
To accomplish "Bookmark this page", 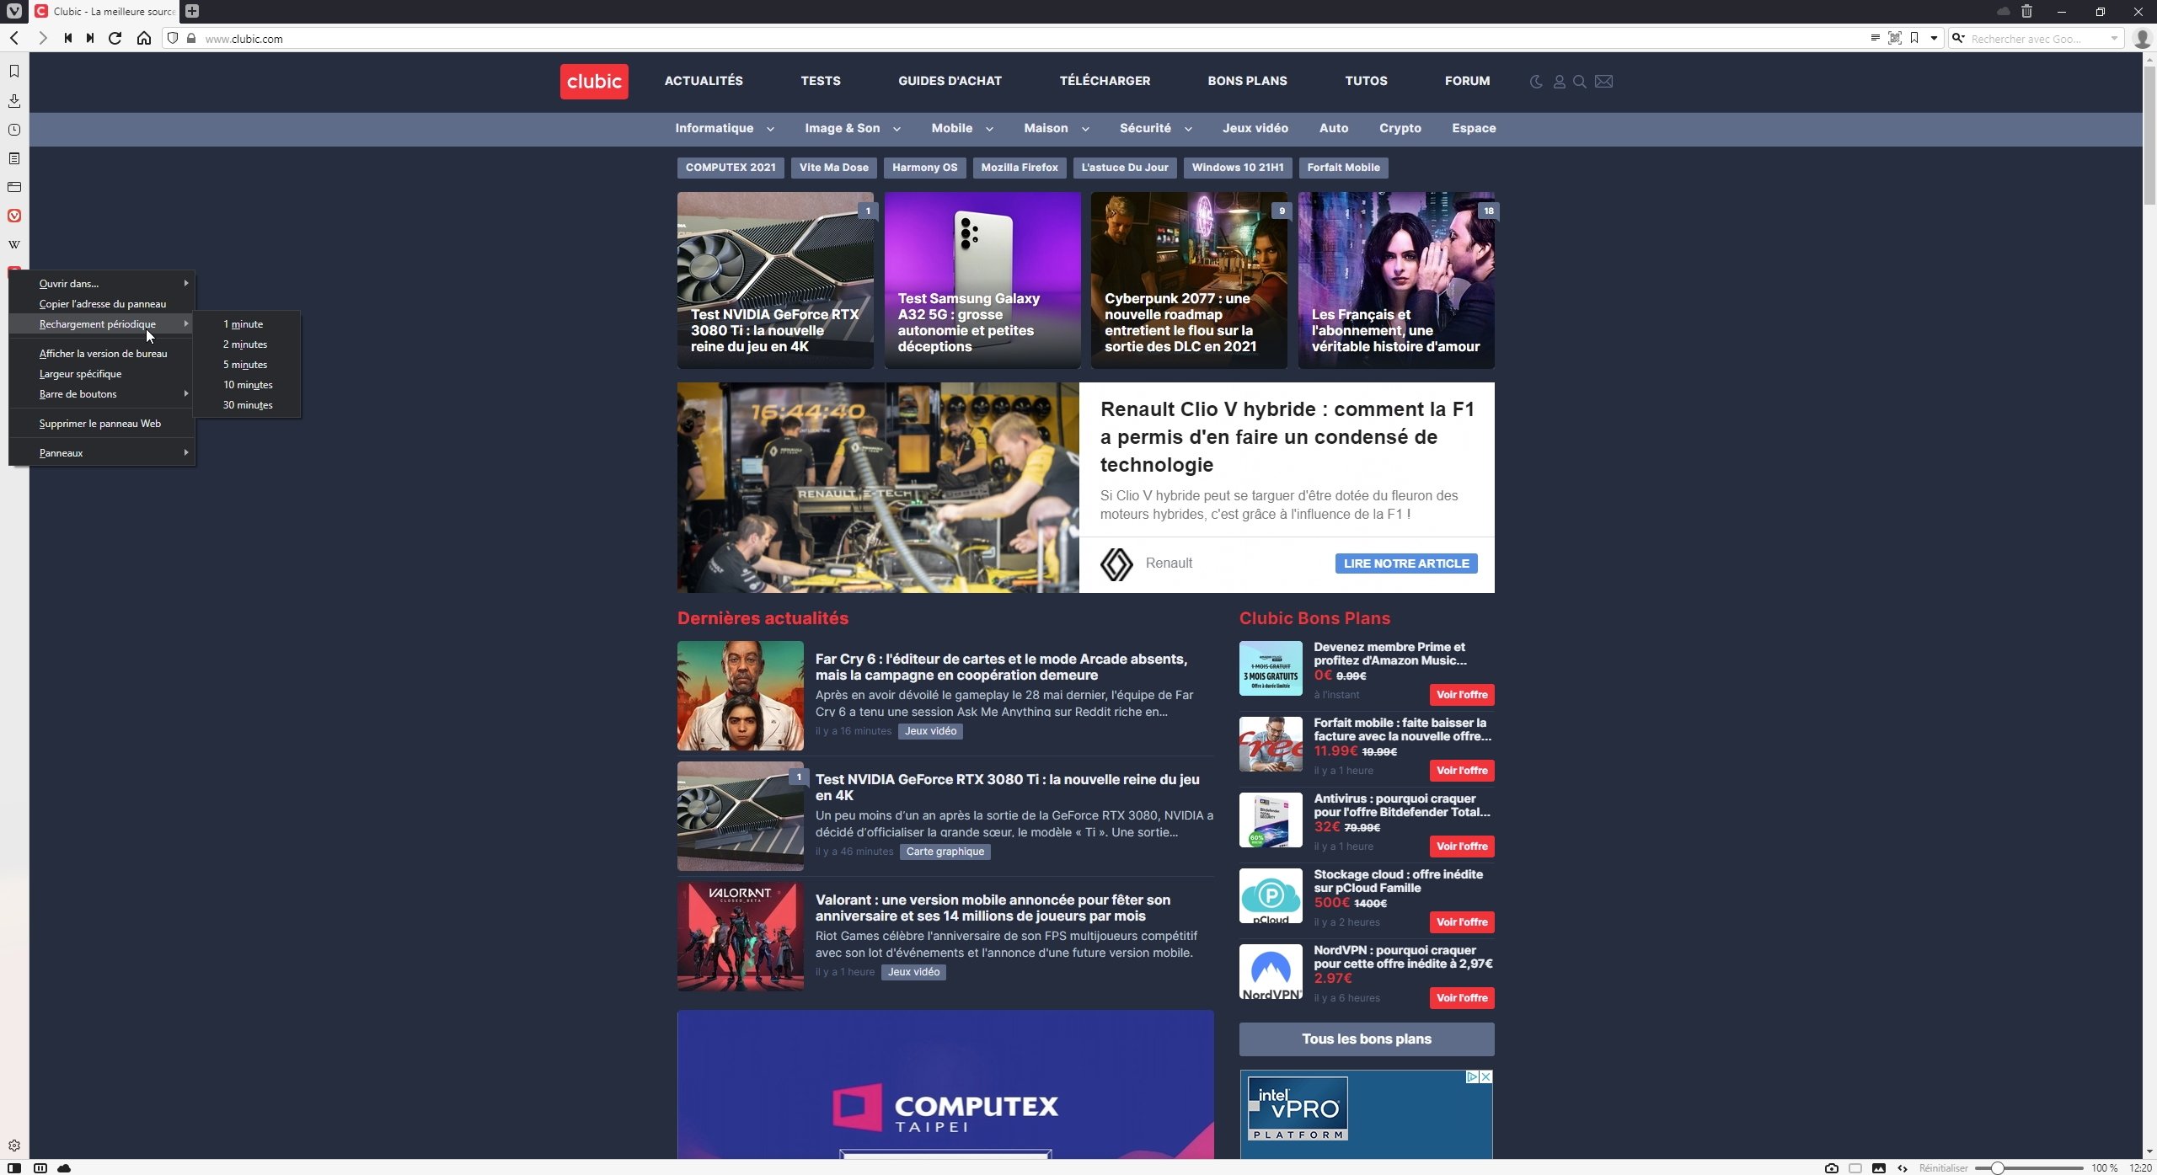I will click(x=1914, y=38).
